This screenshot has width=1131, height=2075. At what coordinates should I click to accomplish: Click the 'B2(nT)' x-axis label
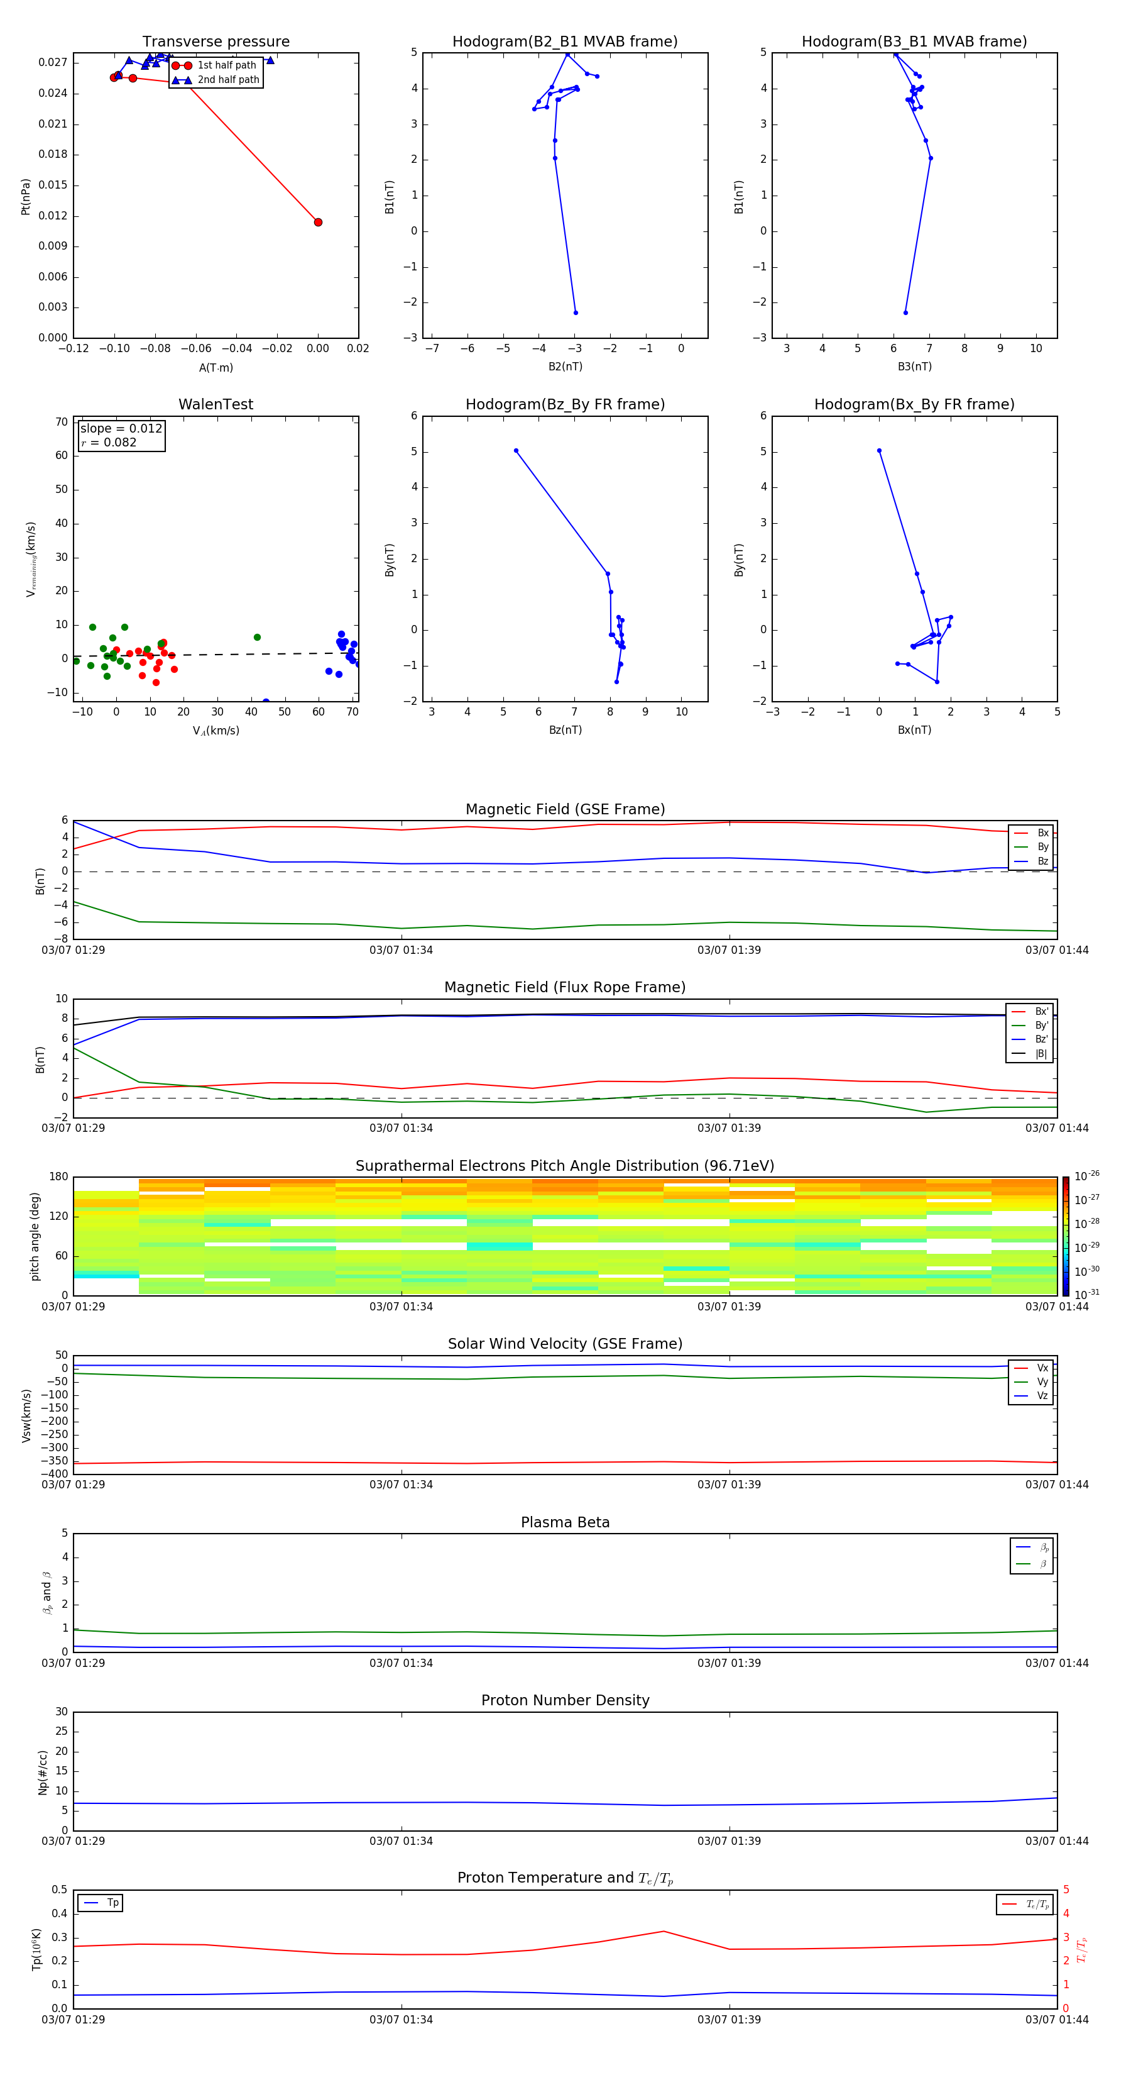point(565,367)
